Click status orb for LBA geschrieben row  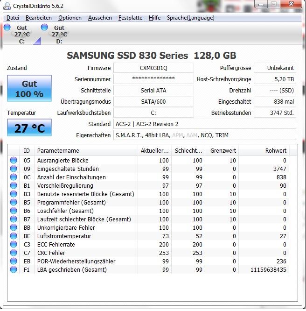14,269
